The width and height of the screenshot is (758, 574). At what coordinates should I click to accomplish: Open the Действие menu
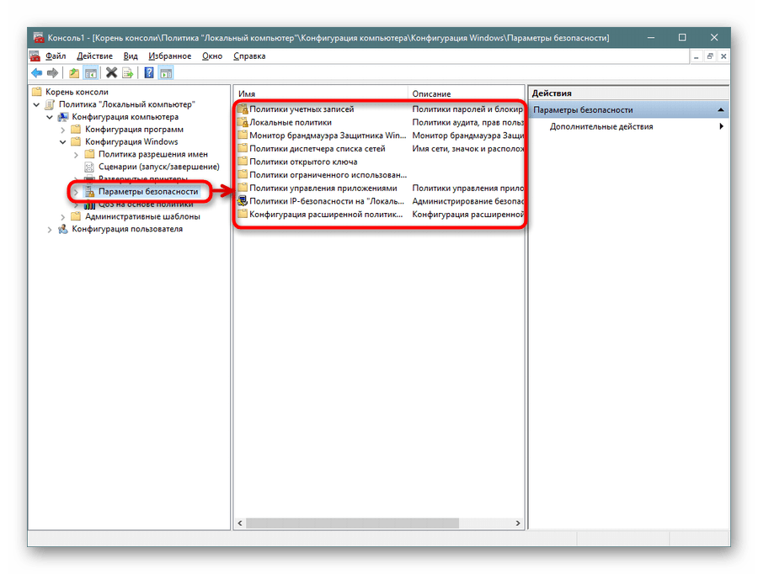94,56
